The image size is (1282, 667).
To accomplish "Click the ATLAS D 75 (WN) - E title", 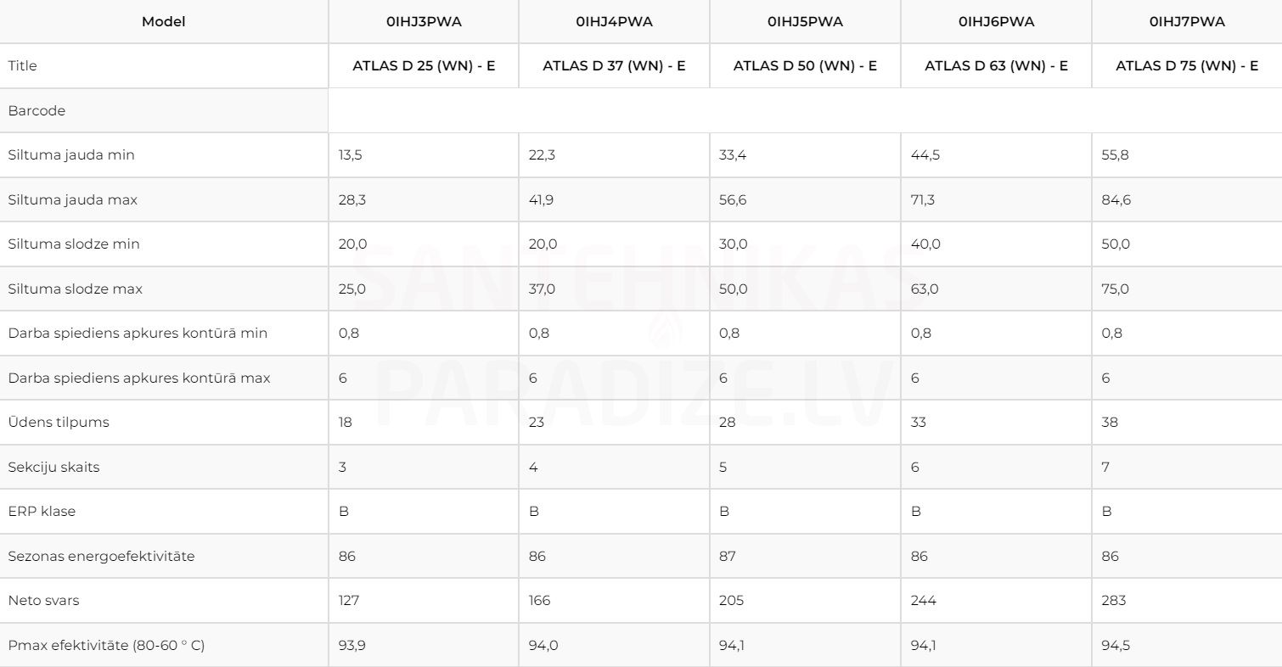I will pyautogui.click(x=1187, y=66).
